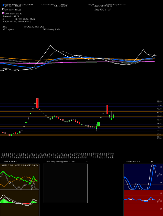This screenshot has width=163, height=216.
Task: Click the 146.51 price axis label
Action: pos(159,123)
